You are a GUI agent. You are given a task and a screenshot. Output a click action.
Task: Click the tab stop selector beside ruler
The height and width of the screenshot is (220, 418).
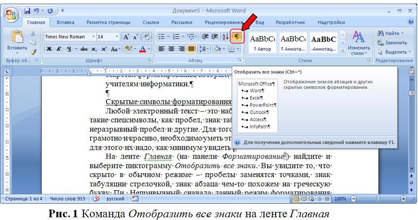point(7,71)
